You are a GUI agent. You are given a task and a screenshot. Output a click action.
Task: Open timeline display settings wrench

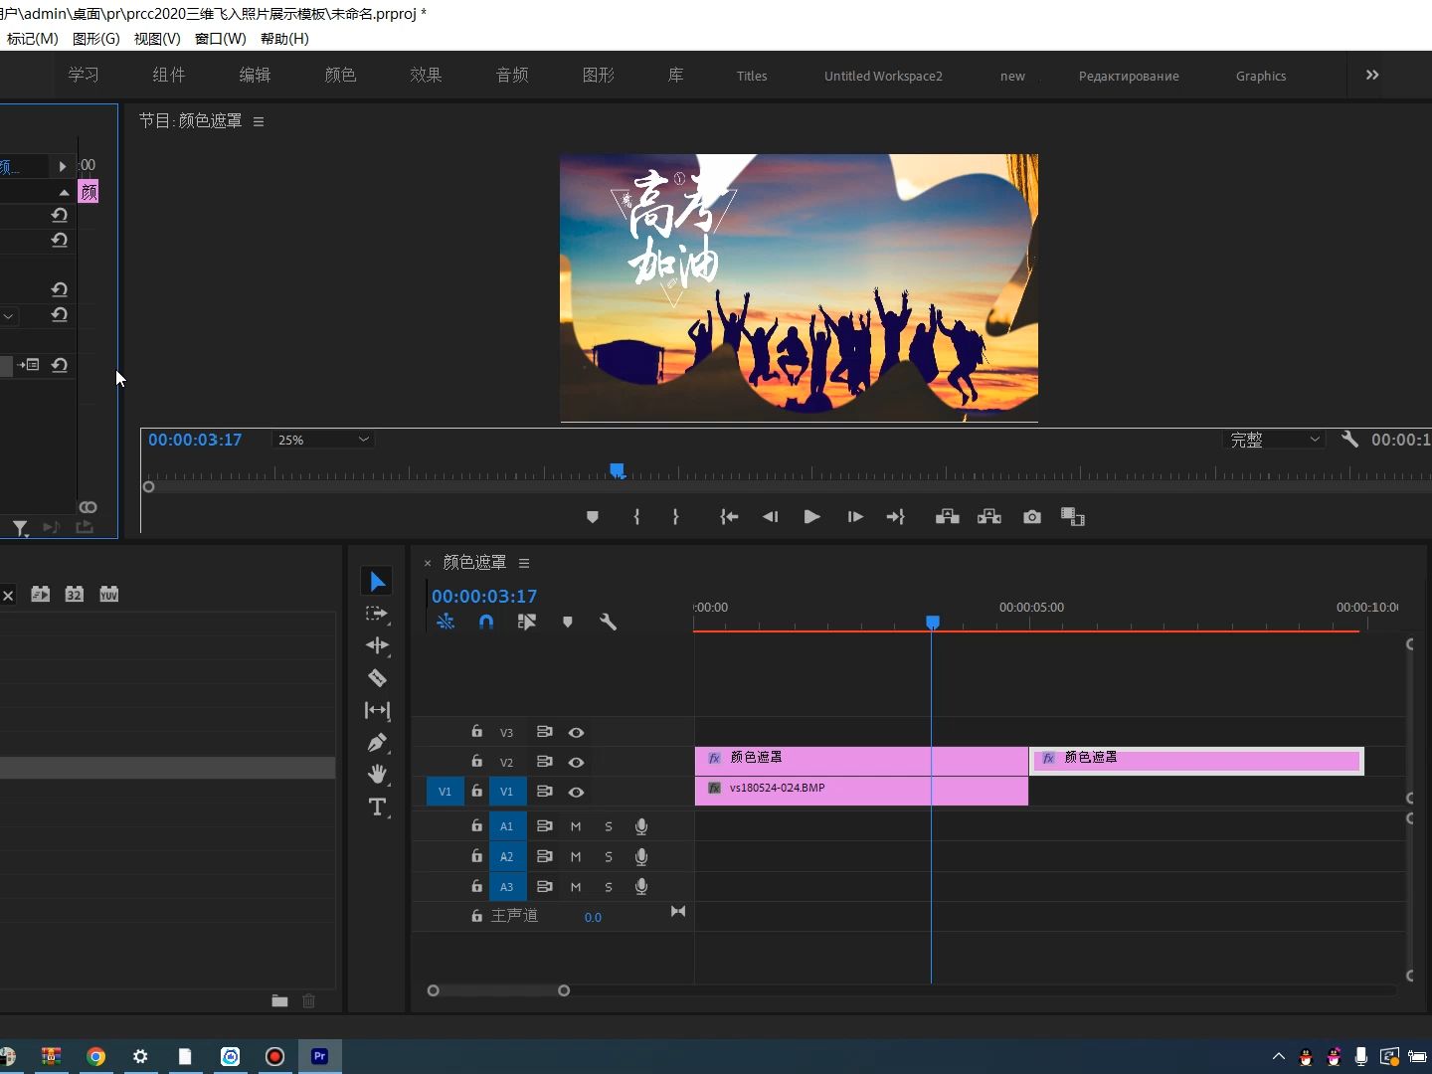pyautogui.click(x=608, y=623)
